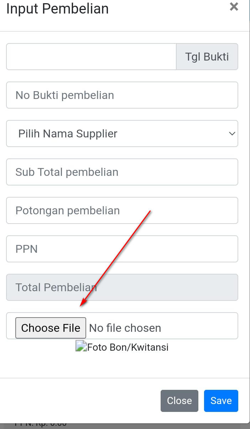Click the gray Close button
The image size is (250, 429).
pyautogui.click(x=179, y=401)
